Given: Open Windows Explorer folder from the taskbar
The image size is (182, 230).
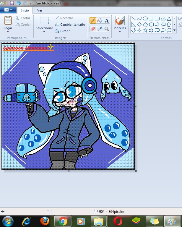Looking at the screenshot, I should coord(99,221).
